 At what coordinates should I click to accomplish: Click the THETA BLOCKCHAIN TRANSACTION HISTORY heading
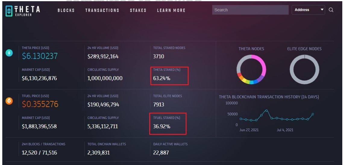tap(269, 97)
